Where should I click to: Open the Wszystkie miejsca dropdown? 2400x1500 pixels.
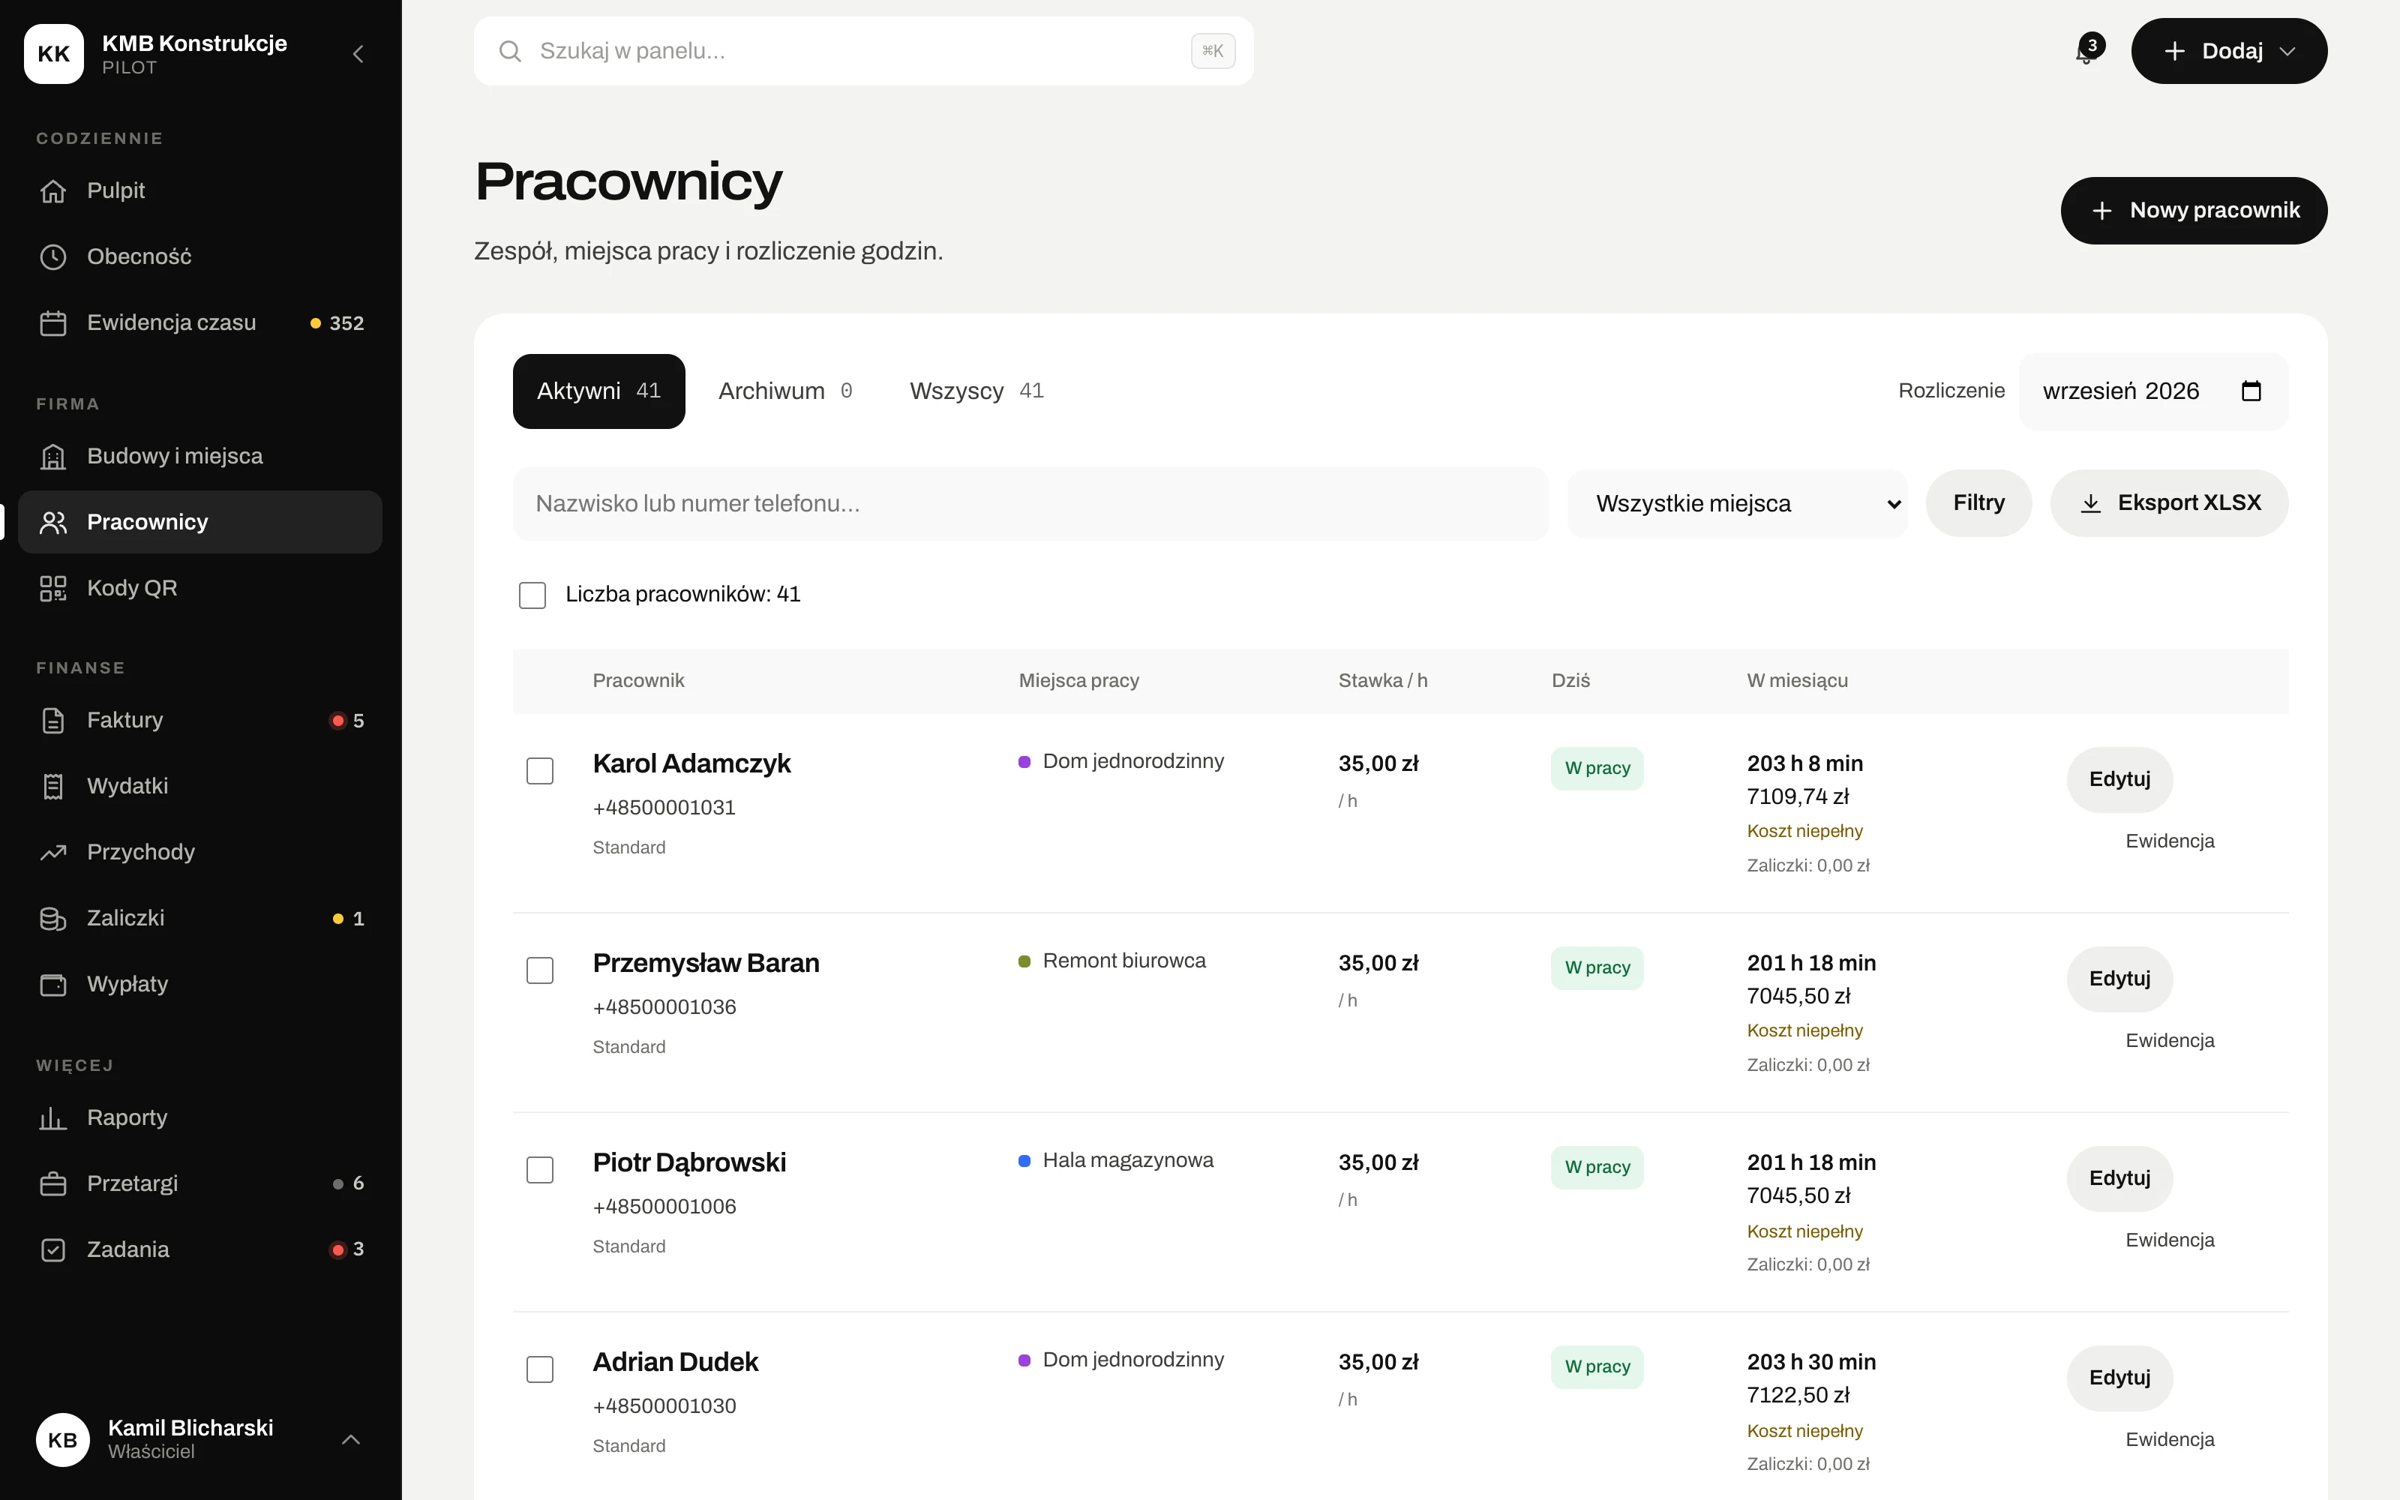(1738, 504)
